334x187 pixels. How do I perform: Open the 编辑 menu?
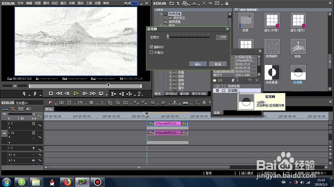tap(29, 3)
